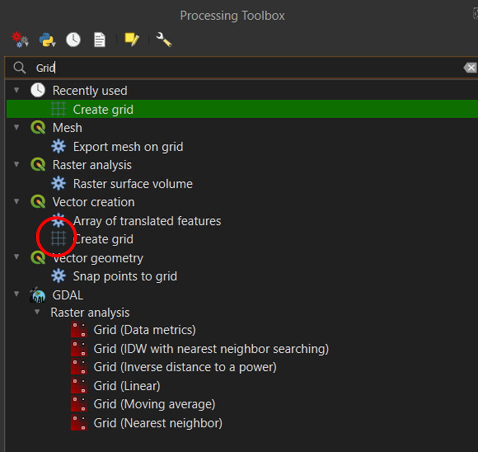This screenshot has height=452, width=478.
Task: Select the highlighted Create grid entry
Action: 103,109
